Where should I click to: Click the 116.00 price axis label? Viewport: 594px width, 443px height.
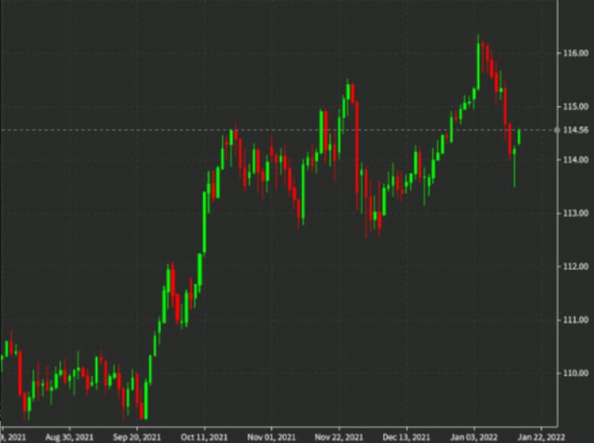(x=576, y=53)
